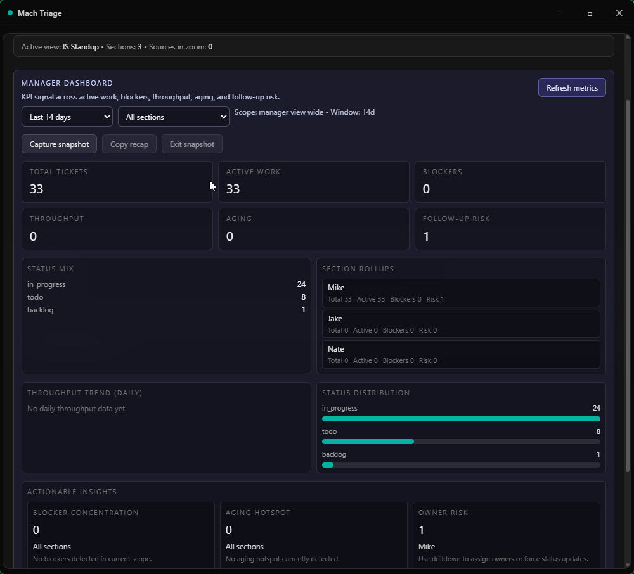Open the Aging KPI card

tap(314, 229)
